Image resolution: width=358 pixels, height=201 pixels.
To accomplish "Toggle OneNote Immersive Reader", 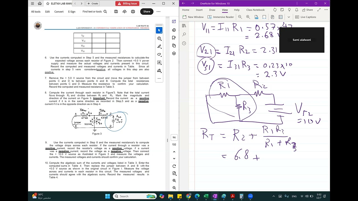I will click(221, 17).
